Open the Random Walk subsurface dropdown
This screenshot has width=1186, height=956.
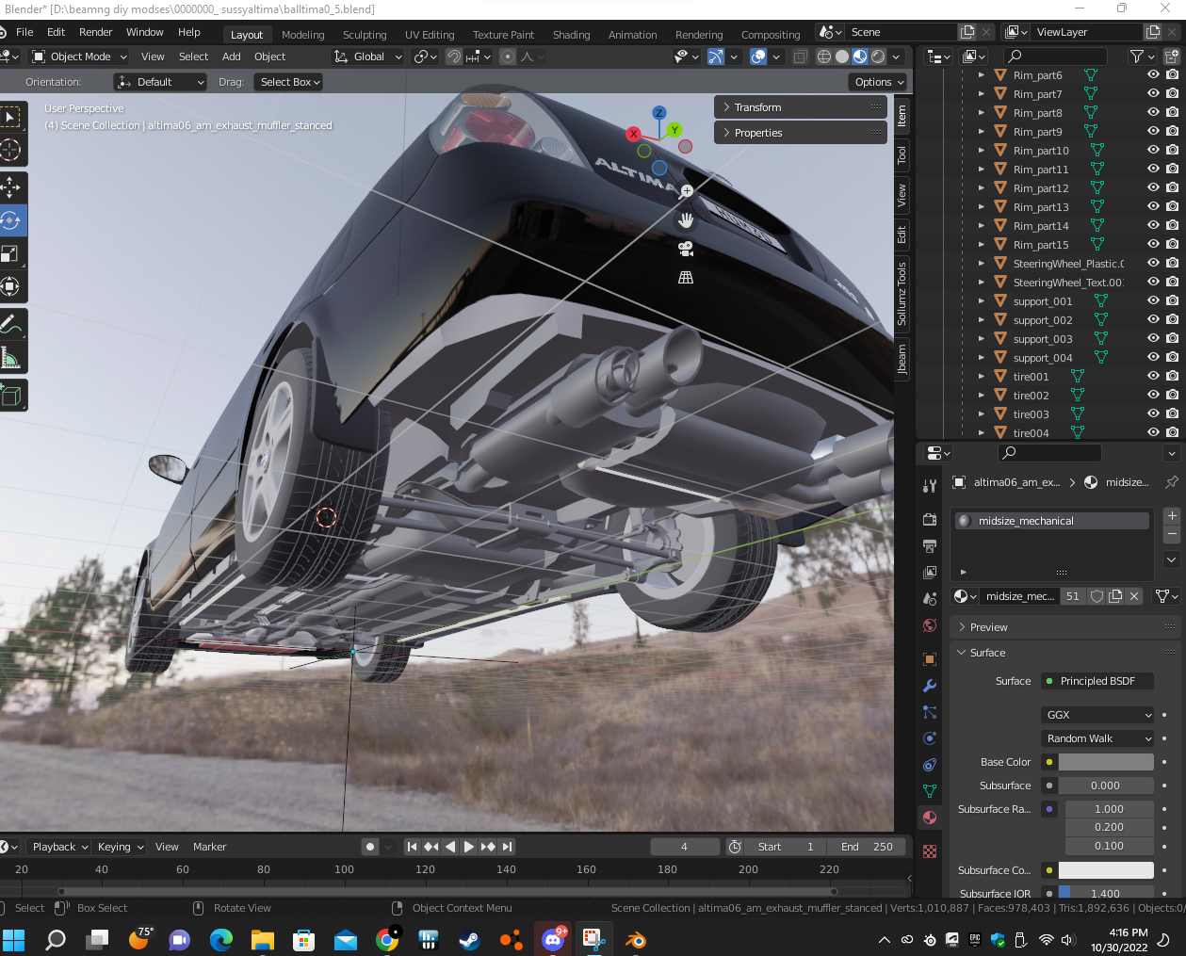pos(1097,738)
